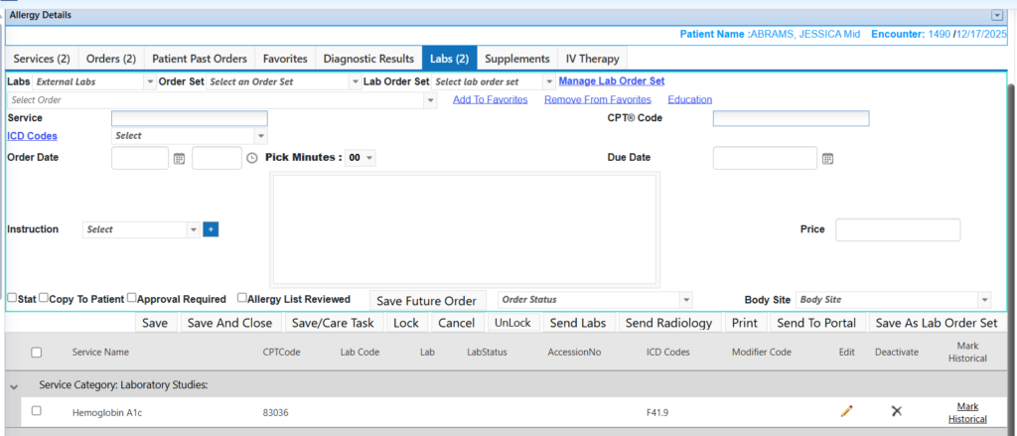Check the Allergy List Reviewed box

click(242, 298)
